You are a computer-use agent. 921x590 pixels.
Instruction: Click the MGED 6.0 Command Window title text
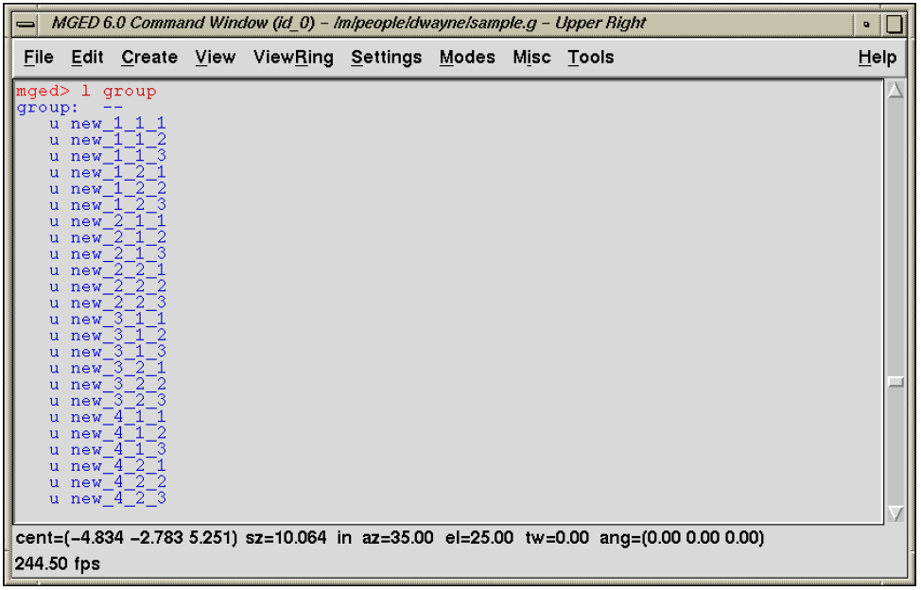(349, 24)
